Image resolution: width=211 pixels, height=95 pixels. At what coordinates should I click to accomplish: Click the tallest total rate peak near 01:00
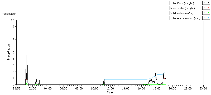tap(26, 55)
